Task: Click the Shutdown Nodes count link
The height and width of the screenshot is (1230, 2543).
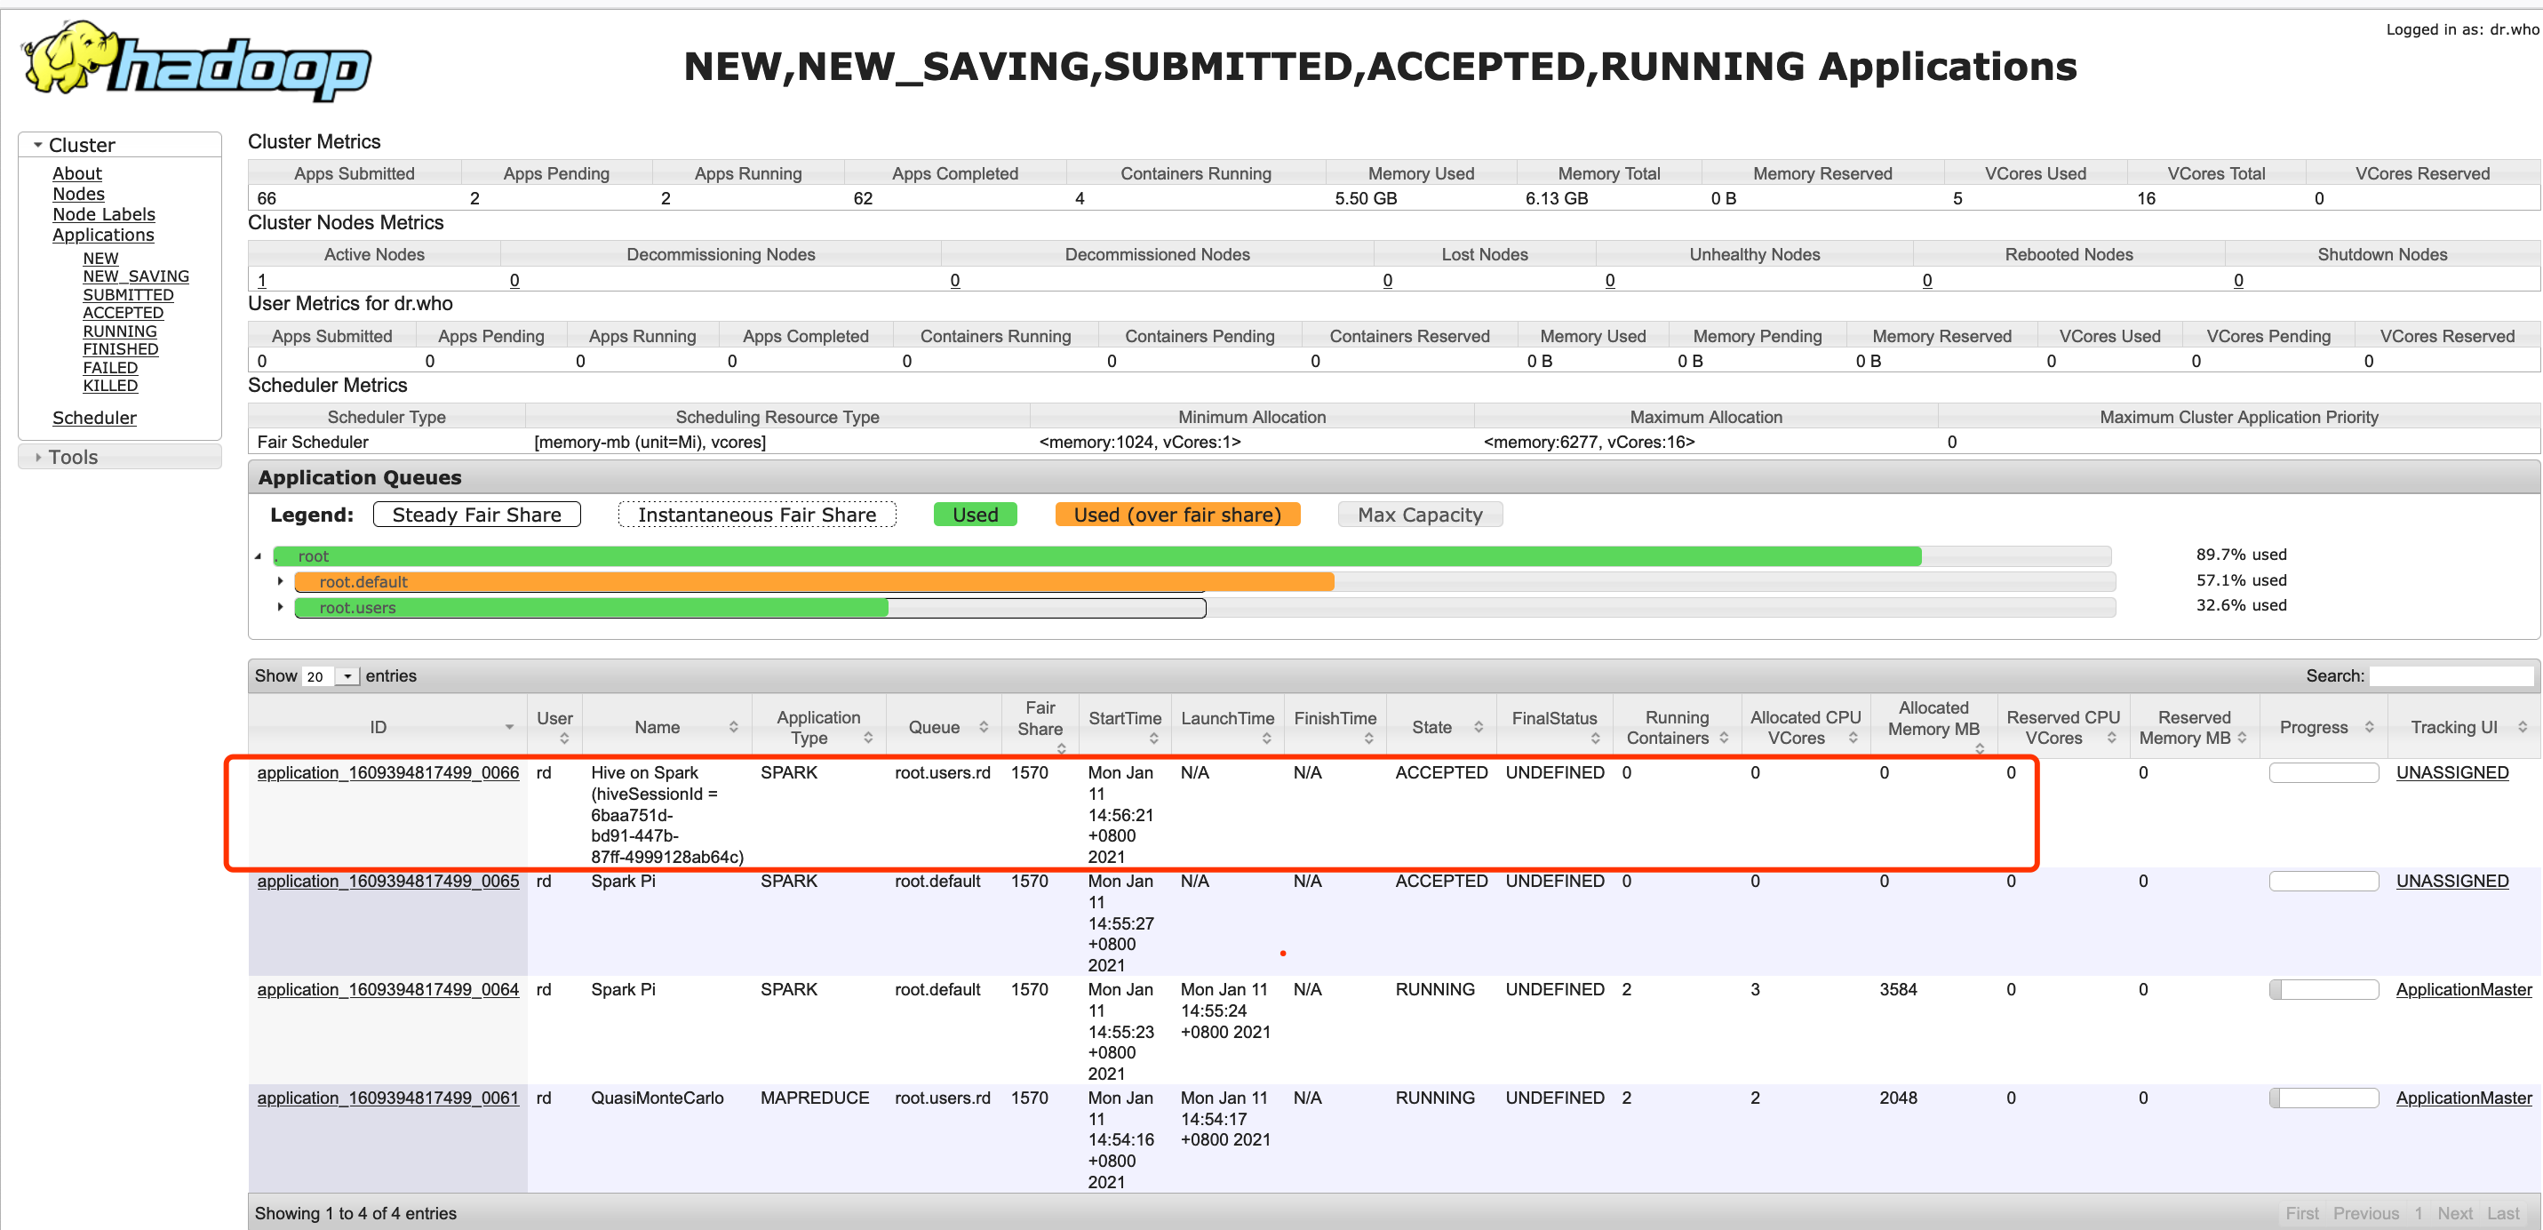Action: [x=2238, y=280]
